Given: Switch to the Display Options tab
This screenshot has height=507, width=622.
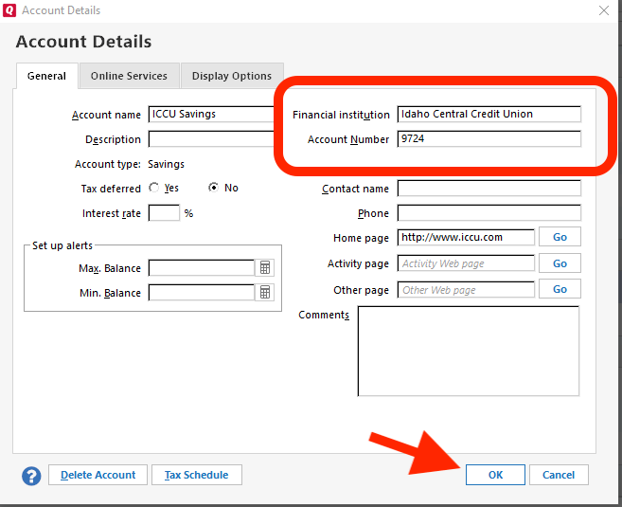Looking at the screenshot, I should pos(232,76).
